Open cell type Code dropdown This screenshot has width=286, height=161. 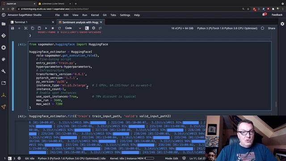coord(73,28)
